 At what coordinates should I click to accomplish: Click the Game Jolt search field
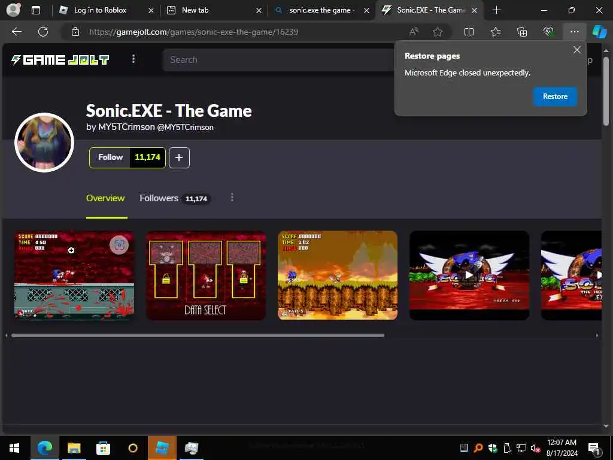pyautogui.click(x=278, y=60)
